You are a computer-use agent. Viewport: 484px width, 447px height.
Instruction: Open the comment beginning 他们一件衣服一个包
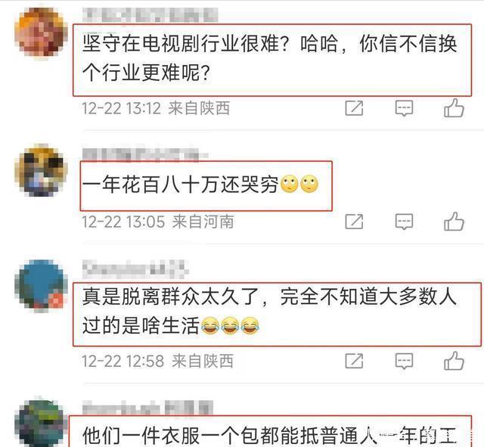(x=269, y=435)
